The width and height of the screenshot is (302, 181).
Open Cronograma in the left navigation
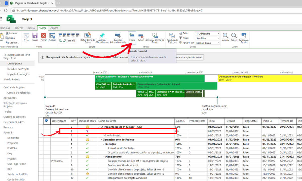pos(15,64)
